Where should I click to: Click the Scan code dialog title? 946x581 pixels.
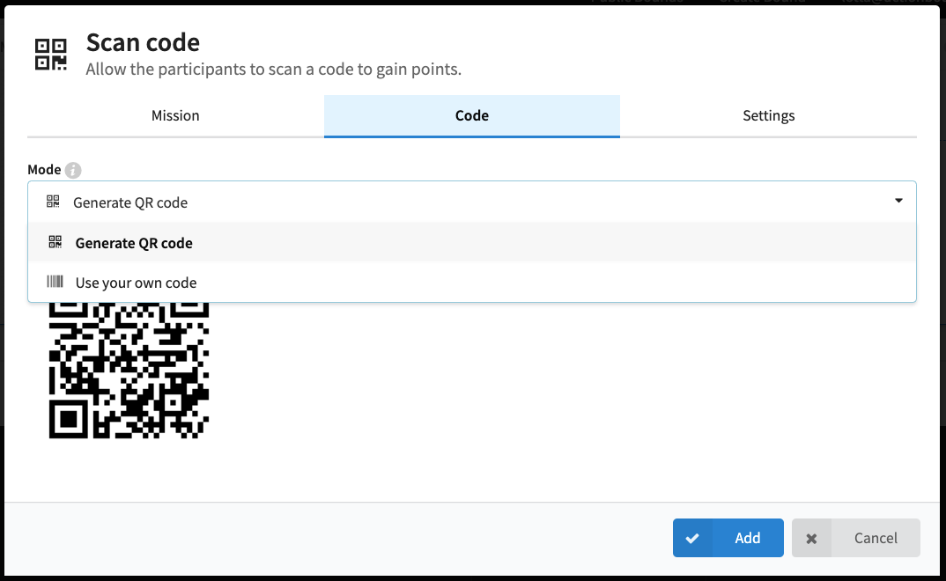tap(143, 43)
